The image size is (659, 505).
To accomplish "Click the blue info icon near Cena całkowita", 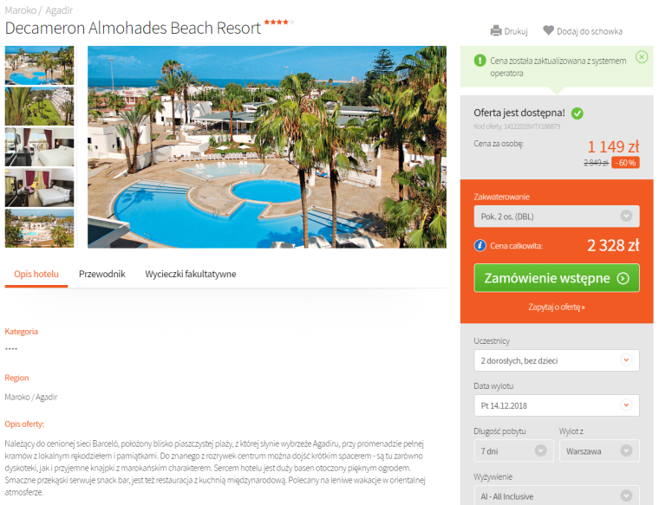I will pyautogui.click(x=480, y=246).
